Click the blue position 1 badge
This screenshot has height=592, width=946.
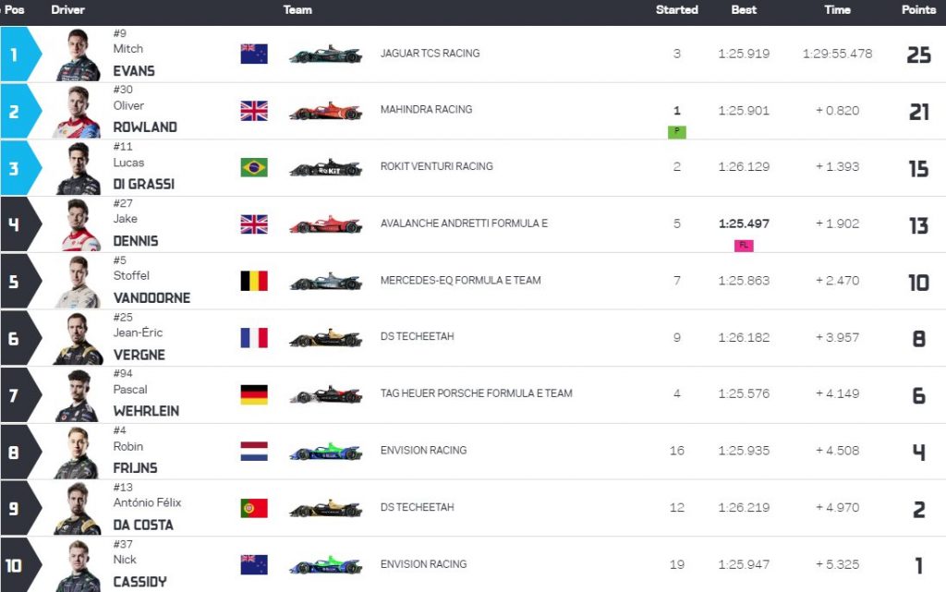20,54
